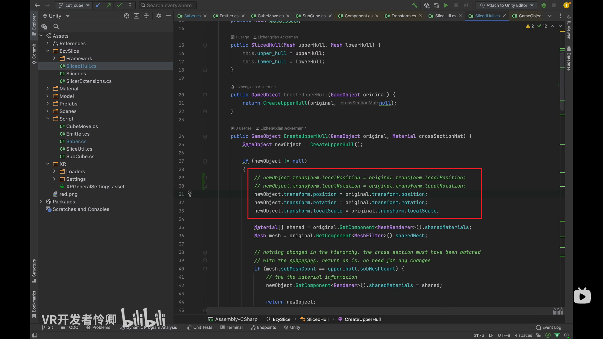Click the build hammer icon
603x339 pixels.
point(415,5)
